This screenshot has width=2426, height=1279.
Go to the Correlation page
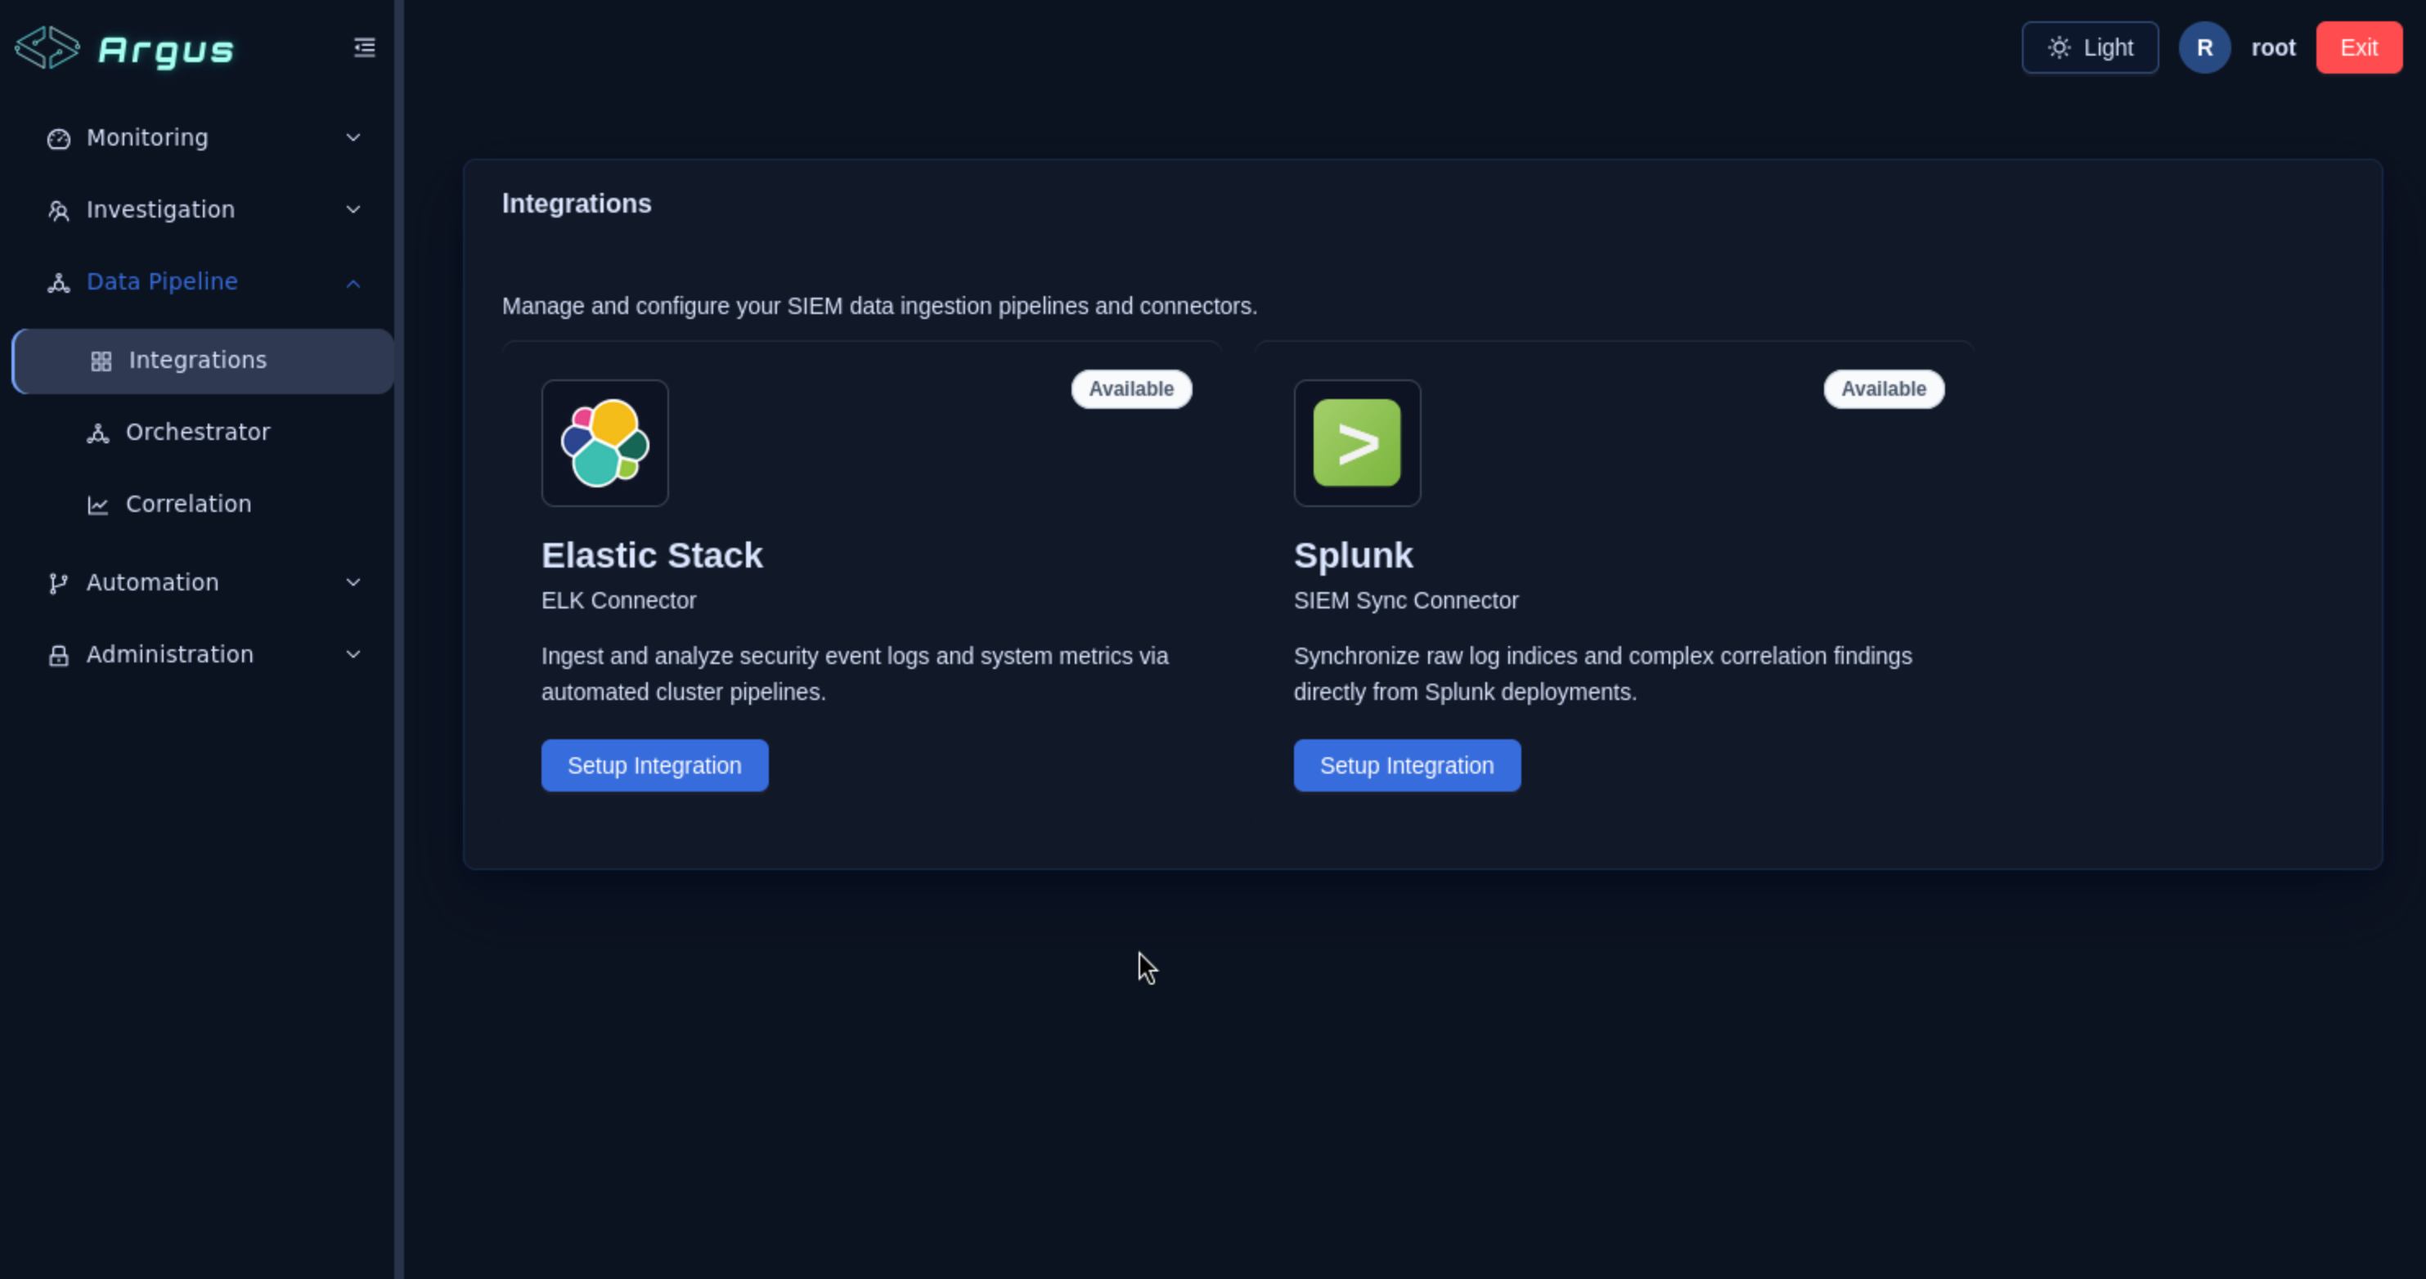[203, 504]
